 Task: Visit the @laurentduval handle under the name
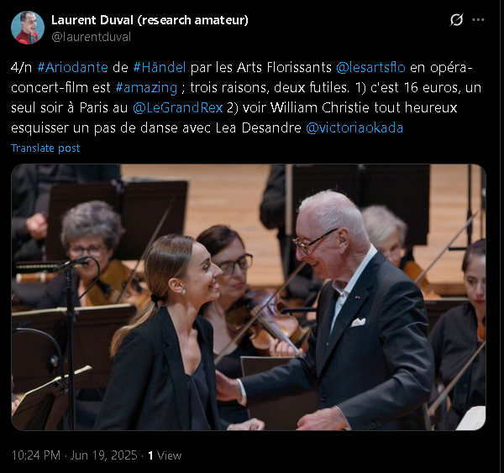coord(92,37)
